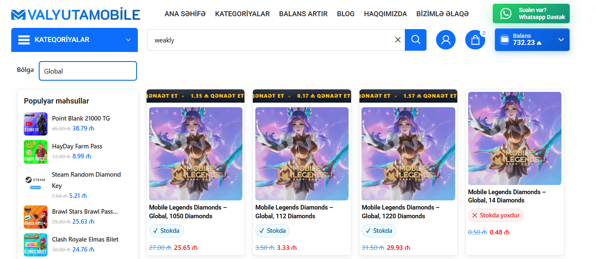The image size is (596, 259).
Task: Click the HayDay Farm Pass thumbnail
Action: 35,152
